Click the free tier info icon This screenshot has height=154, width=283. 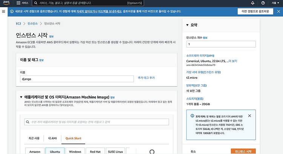pos(192,116)
